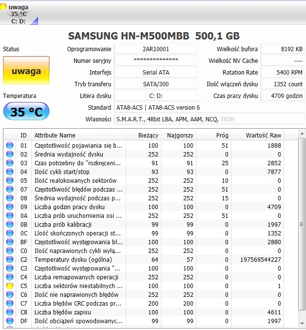The width and height of the screenshot is (306, 330).
Task: Click the Wartość Raw column header
Action: coord(258,135)
